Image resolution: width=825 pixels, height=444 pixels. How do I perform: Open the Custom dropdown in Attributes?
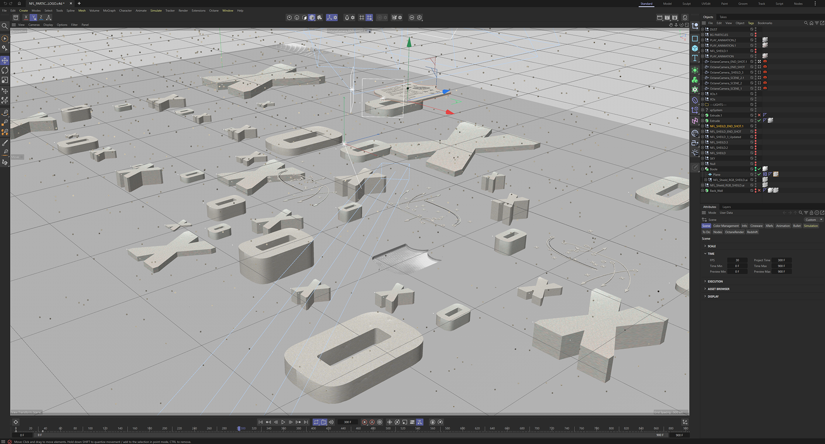click(x=813, y=220)
